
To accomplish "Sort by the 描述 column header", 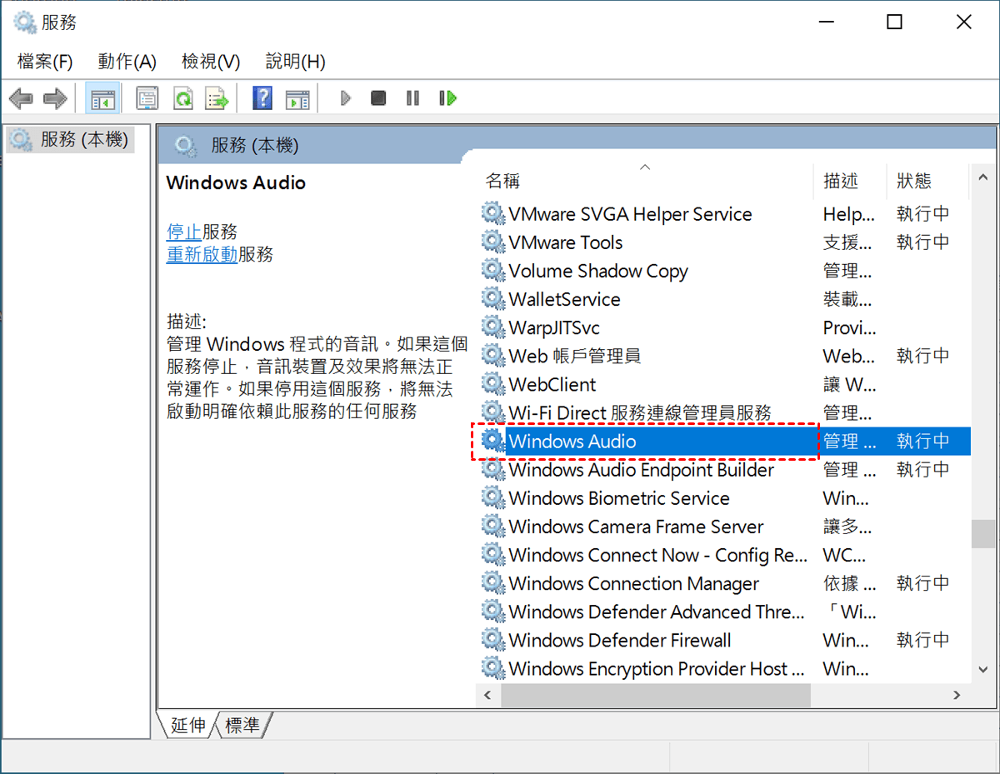I will tap(850, 181).
